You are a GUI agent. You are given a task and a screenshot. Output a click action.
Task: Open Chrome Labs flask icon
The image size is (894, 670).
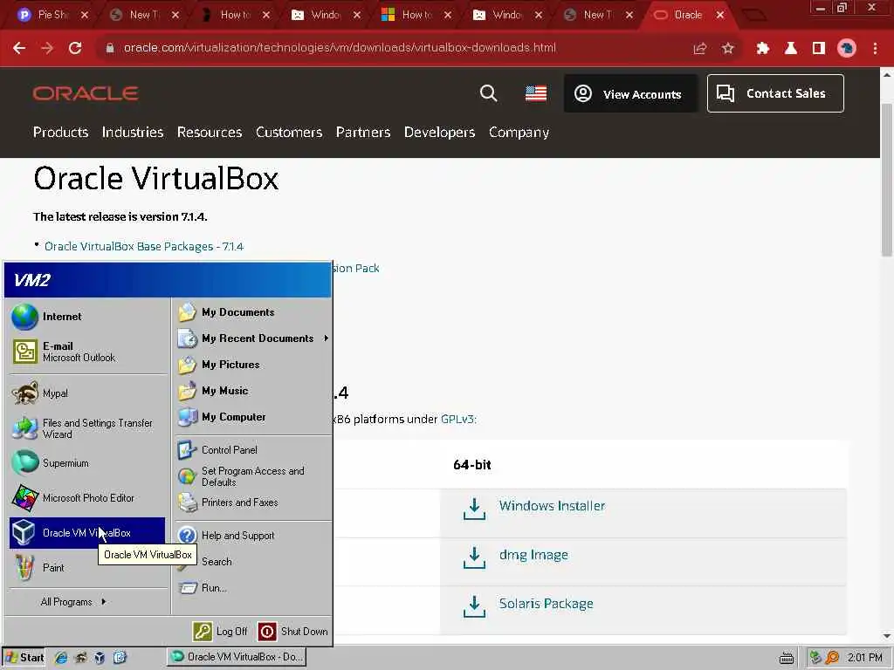(x=791, y=49)
